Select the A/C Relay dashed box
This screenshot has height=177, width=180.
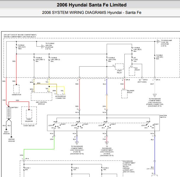[132, 72]
